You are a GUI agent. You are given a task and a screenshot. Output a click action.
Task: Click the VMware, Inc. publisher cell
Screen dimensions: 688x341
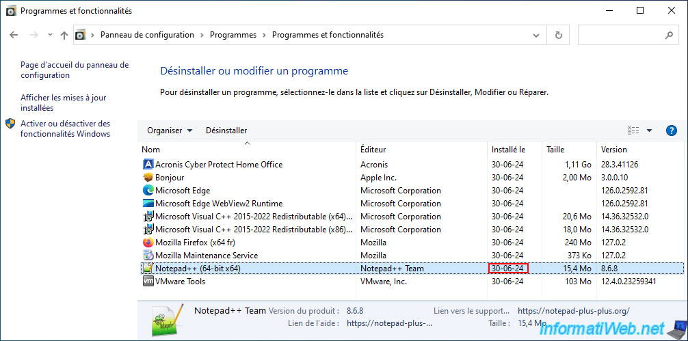[x=384, y=281]
